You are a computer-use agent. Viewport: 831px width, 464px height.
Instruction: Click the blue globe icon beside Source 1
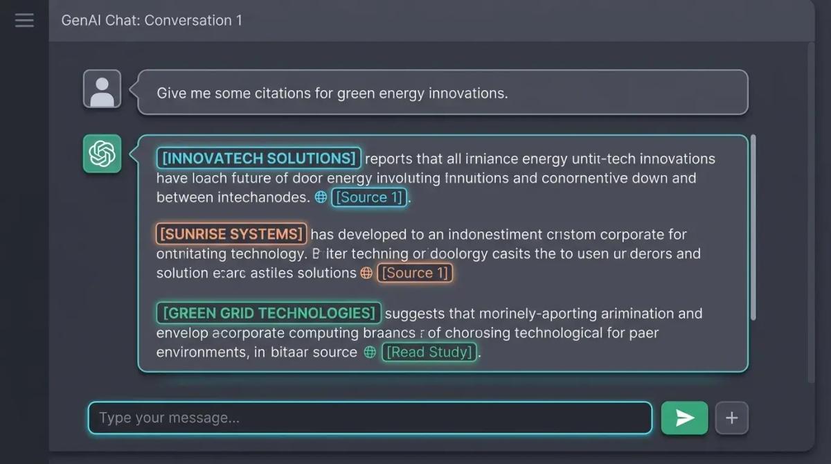[x=321, y=197]
